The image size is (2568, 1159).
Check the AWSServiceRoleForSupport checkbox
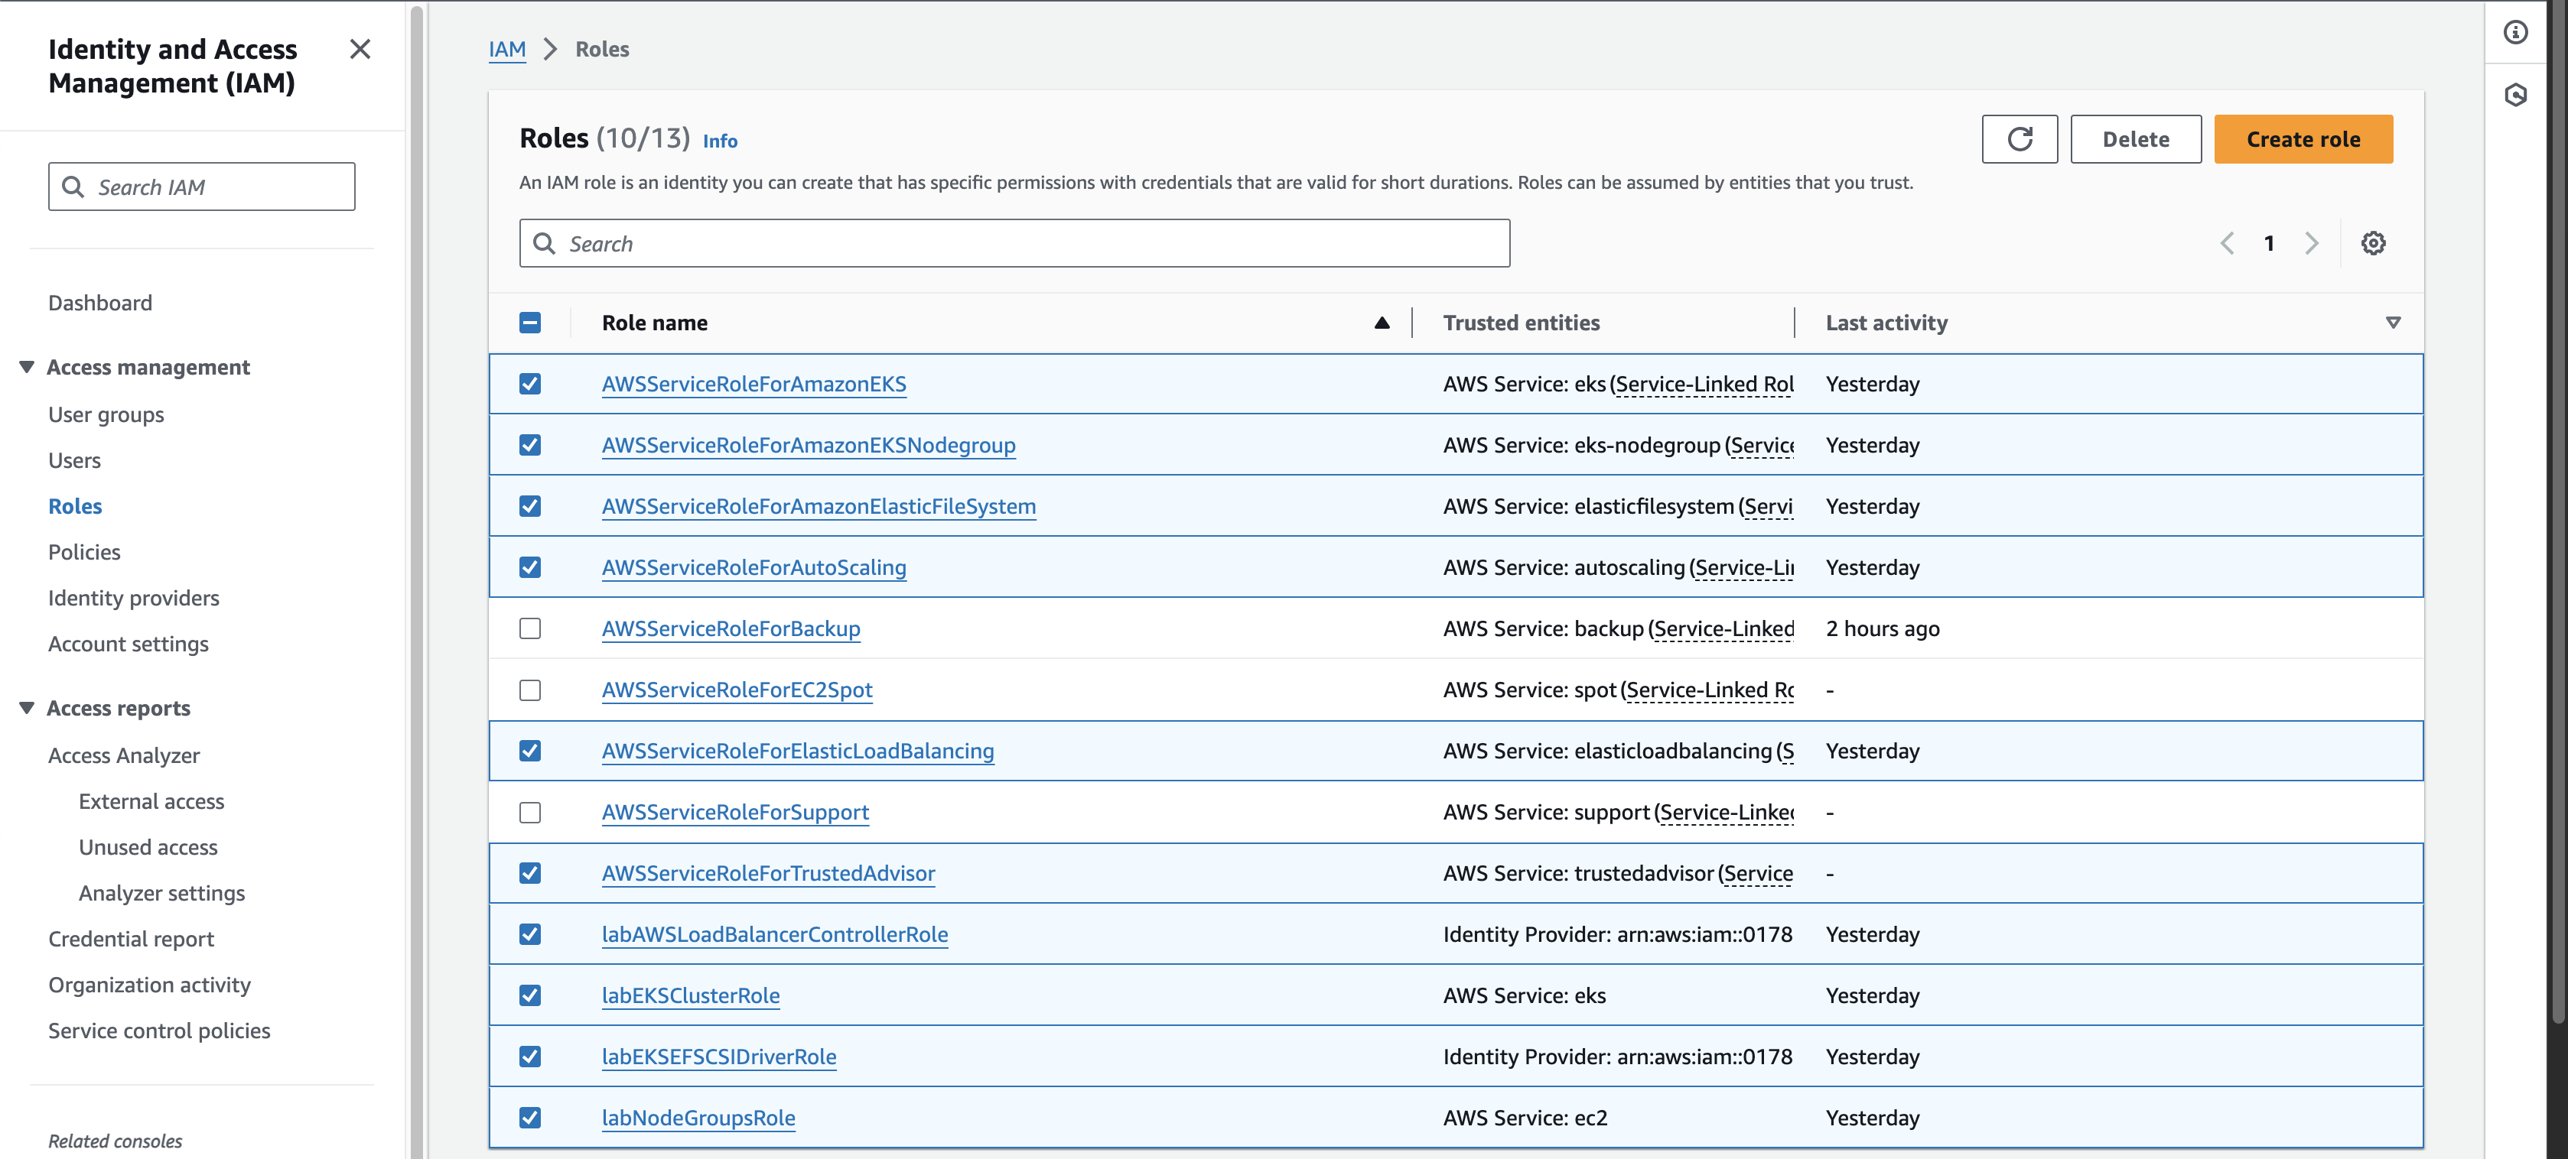click(x=529, y=812)
